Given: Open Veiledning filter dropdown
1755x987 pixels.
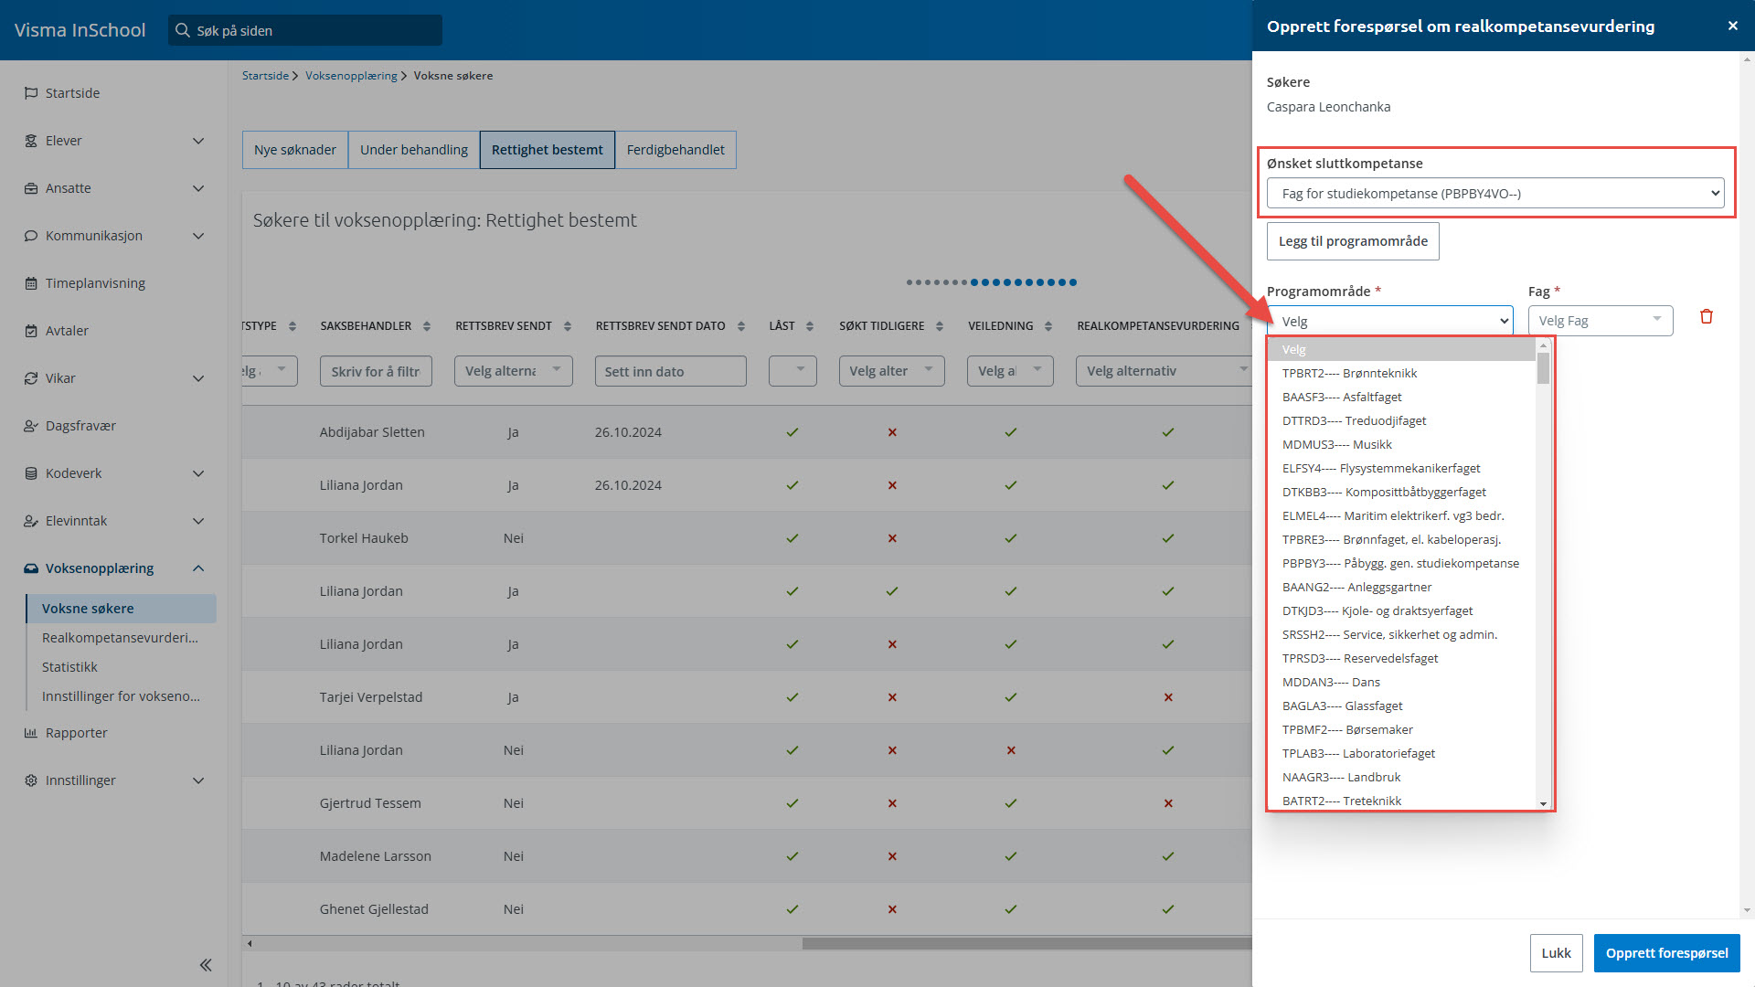Looking at the screenshot, I should coord(1010,371).
